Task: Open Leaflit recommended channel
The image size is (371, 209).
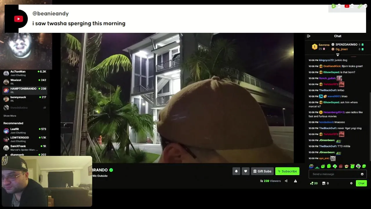Action: 25,131
